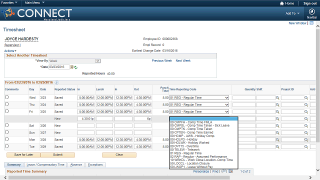Click the Find link in summary grid

[x=215, y=171]
